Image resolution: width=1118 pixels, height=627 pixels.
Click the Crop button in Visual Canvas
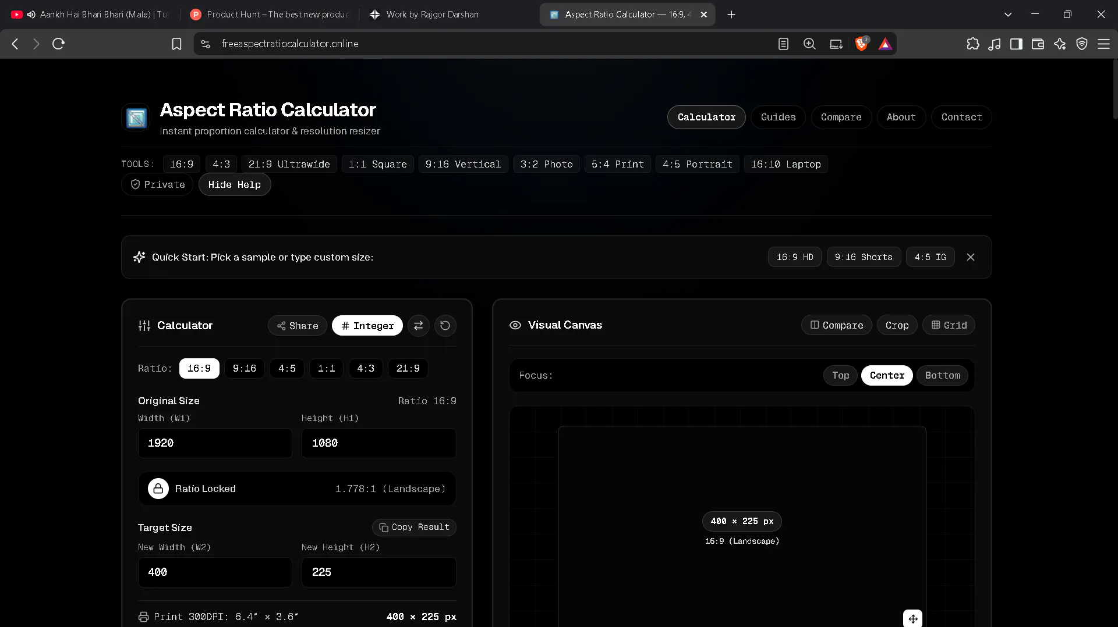click(897, 325)
